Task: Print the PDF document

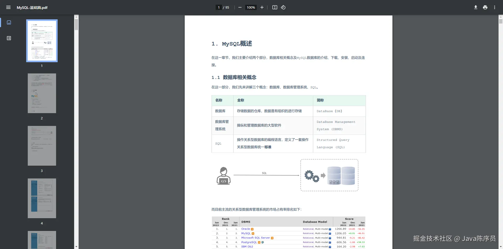Action: coord(485,7)
